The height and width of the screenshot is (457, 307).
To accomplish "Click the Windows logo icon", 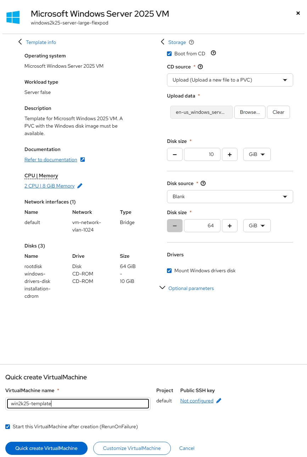I will [x=13, y=17].
